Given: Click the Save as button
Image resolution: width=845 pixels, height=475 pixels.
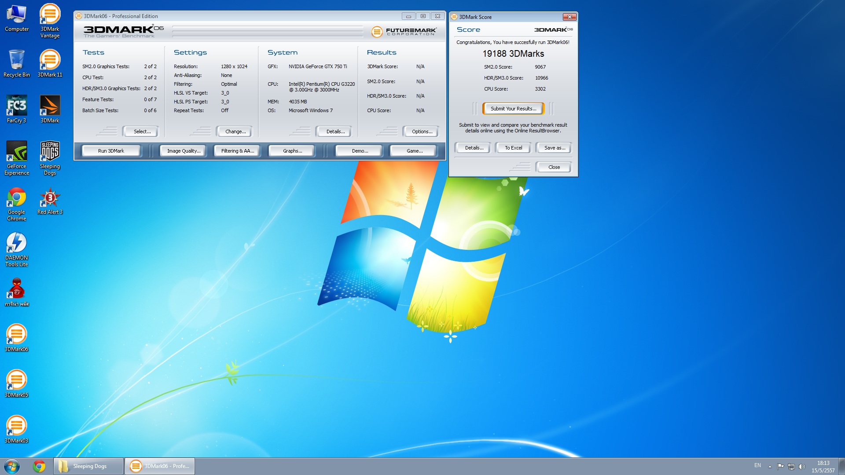Looking at the screenshot, I should [554, 148].
